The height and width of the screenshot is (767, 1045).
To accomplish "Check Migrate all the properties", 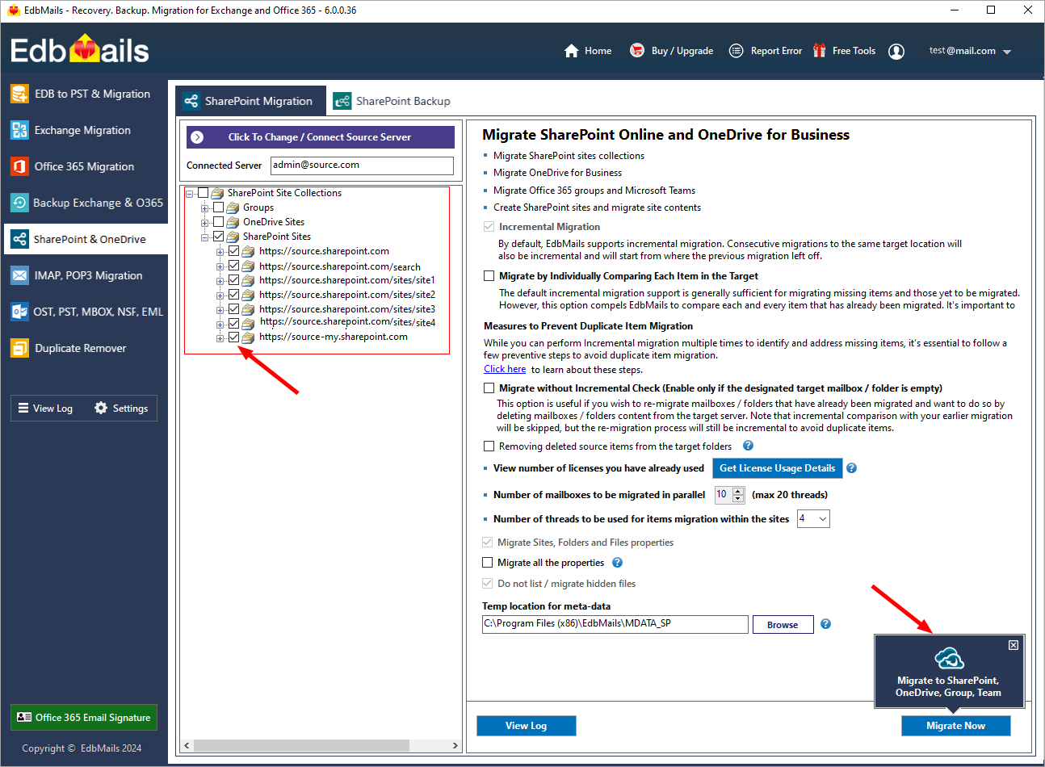I will [x=488, y=563].
